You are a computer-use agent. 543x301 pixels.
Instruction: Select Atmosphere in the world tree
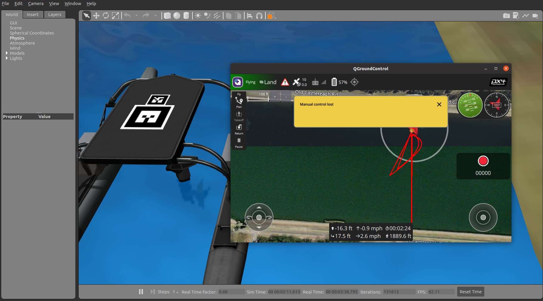pyautogui.click(x=22, y=43)
